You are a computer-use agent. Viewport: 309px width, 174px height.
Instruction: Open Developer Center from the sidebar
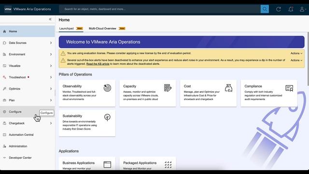point(27,158)
